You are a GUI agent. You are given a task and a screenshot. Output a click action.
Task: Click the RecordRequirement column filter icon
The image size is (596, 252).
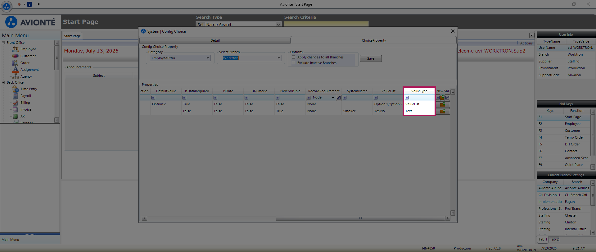point(309,98)
